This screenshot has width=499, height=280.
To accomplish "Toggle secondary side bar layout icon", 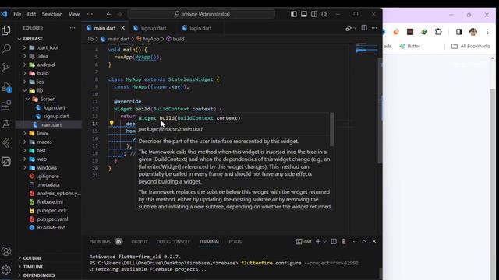I will coord(314,14).
